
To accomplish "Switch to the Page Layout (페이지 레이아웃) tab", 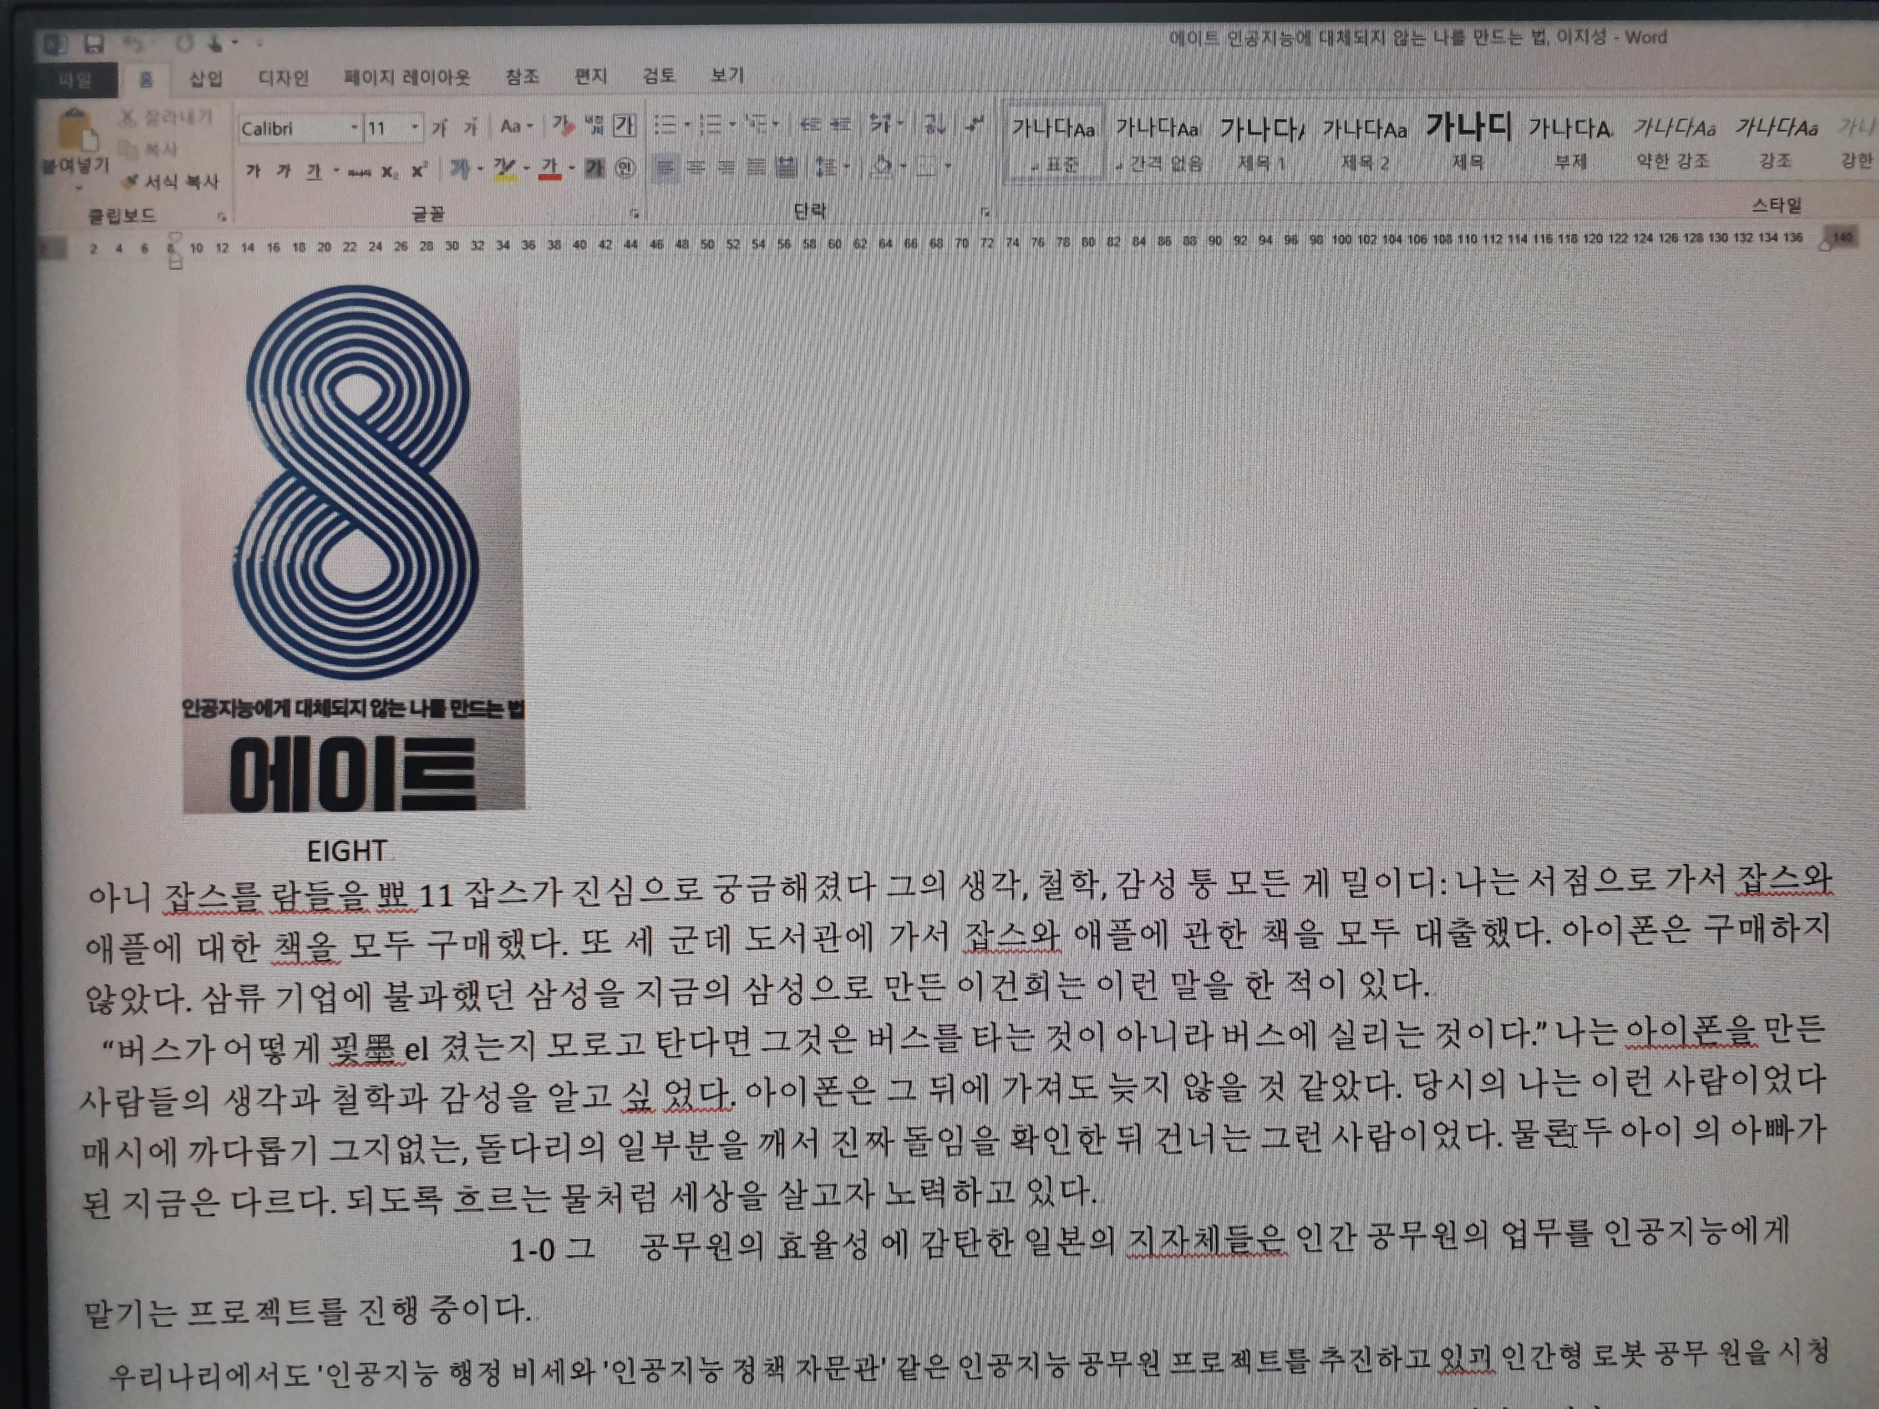I will pyautogui.click(x=407, y=77).
